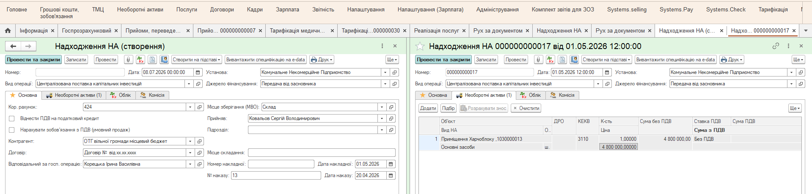Open Необоротні активи (1) tab in left form
Image resolution: width=812 pixels, height=194 pixels.
[74, 95]
